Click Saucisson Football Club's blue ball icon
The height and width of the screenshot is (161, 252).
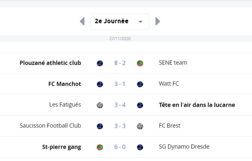100,126
